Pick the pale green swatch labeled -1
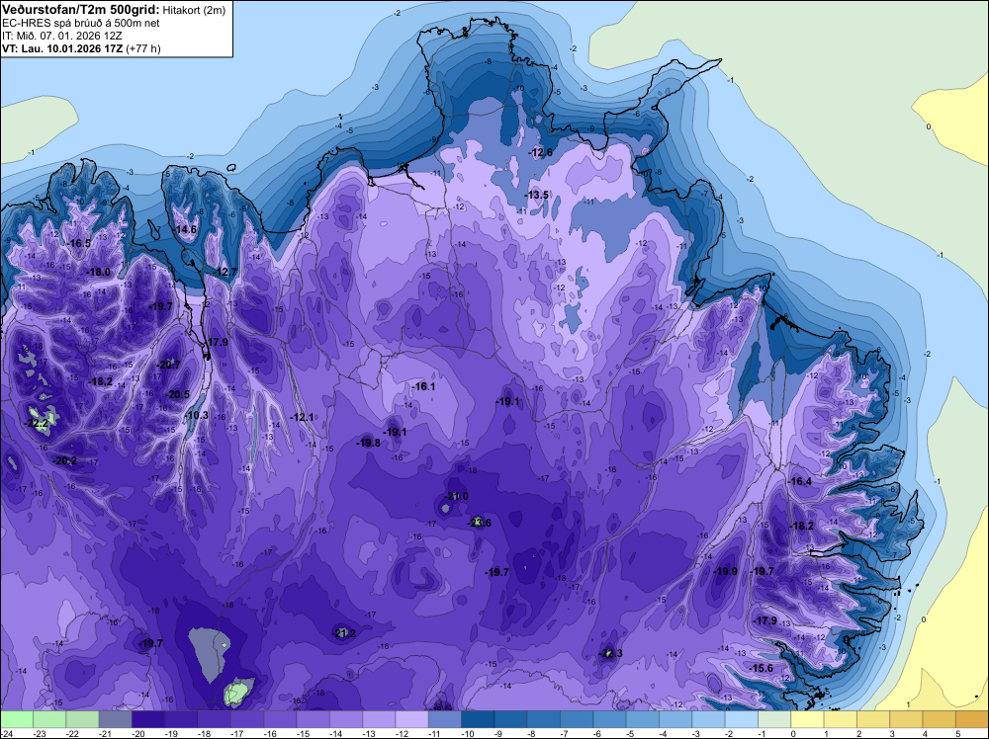Screen dimensions: 989x739 (774, 719)
